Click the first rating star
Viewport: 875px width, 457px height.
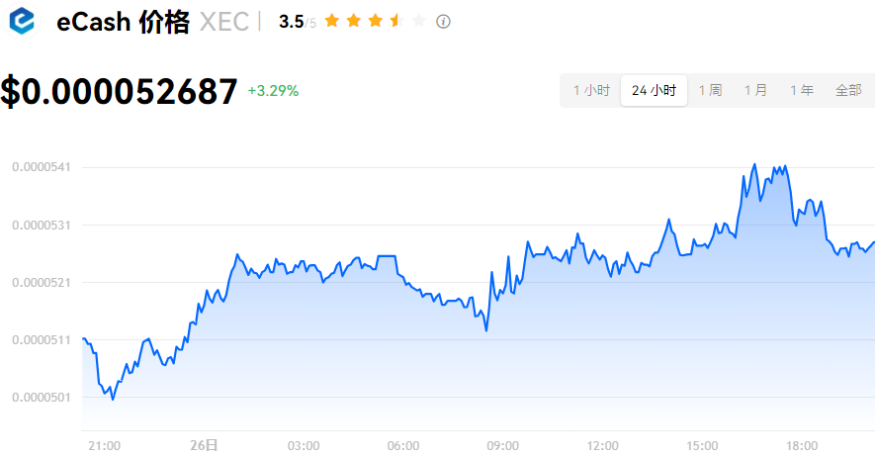pyautogui.click(x=331, y=21)
